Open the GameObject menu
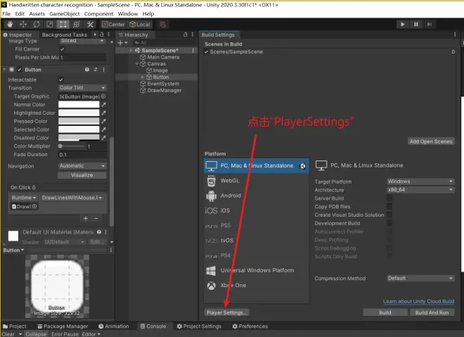This screenshot has height=337, width=464. pos(65,13)
